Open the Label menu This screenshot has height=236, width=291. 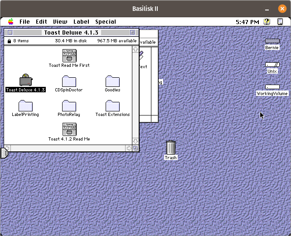pos(81,22)
